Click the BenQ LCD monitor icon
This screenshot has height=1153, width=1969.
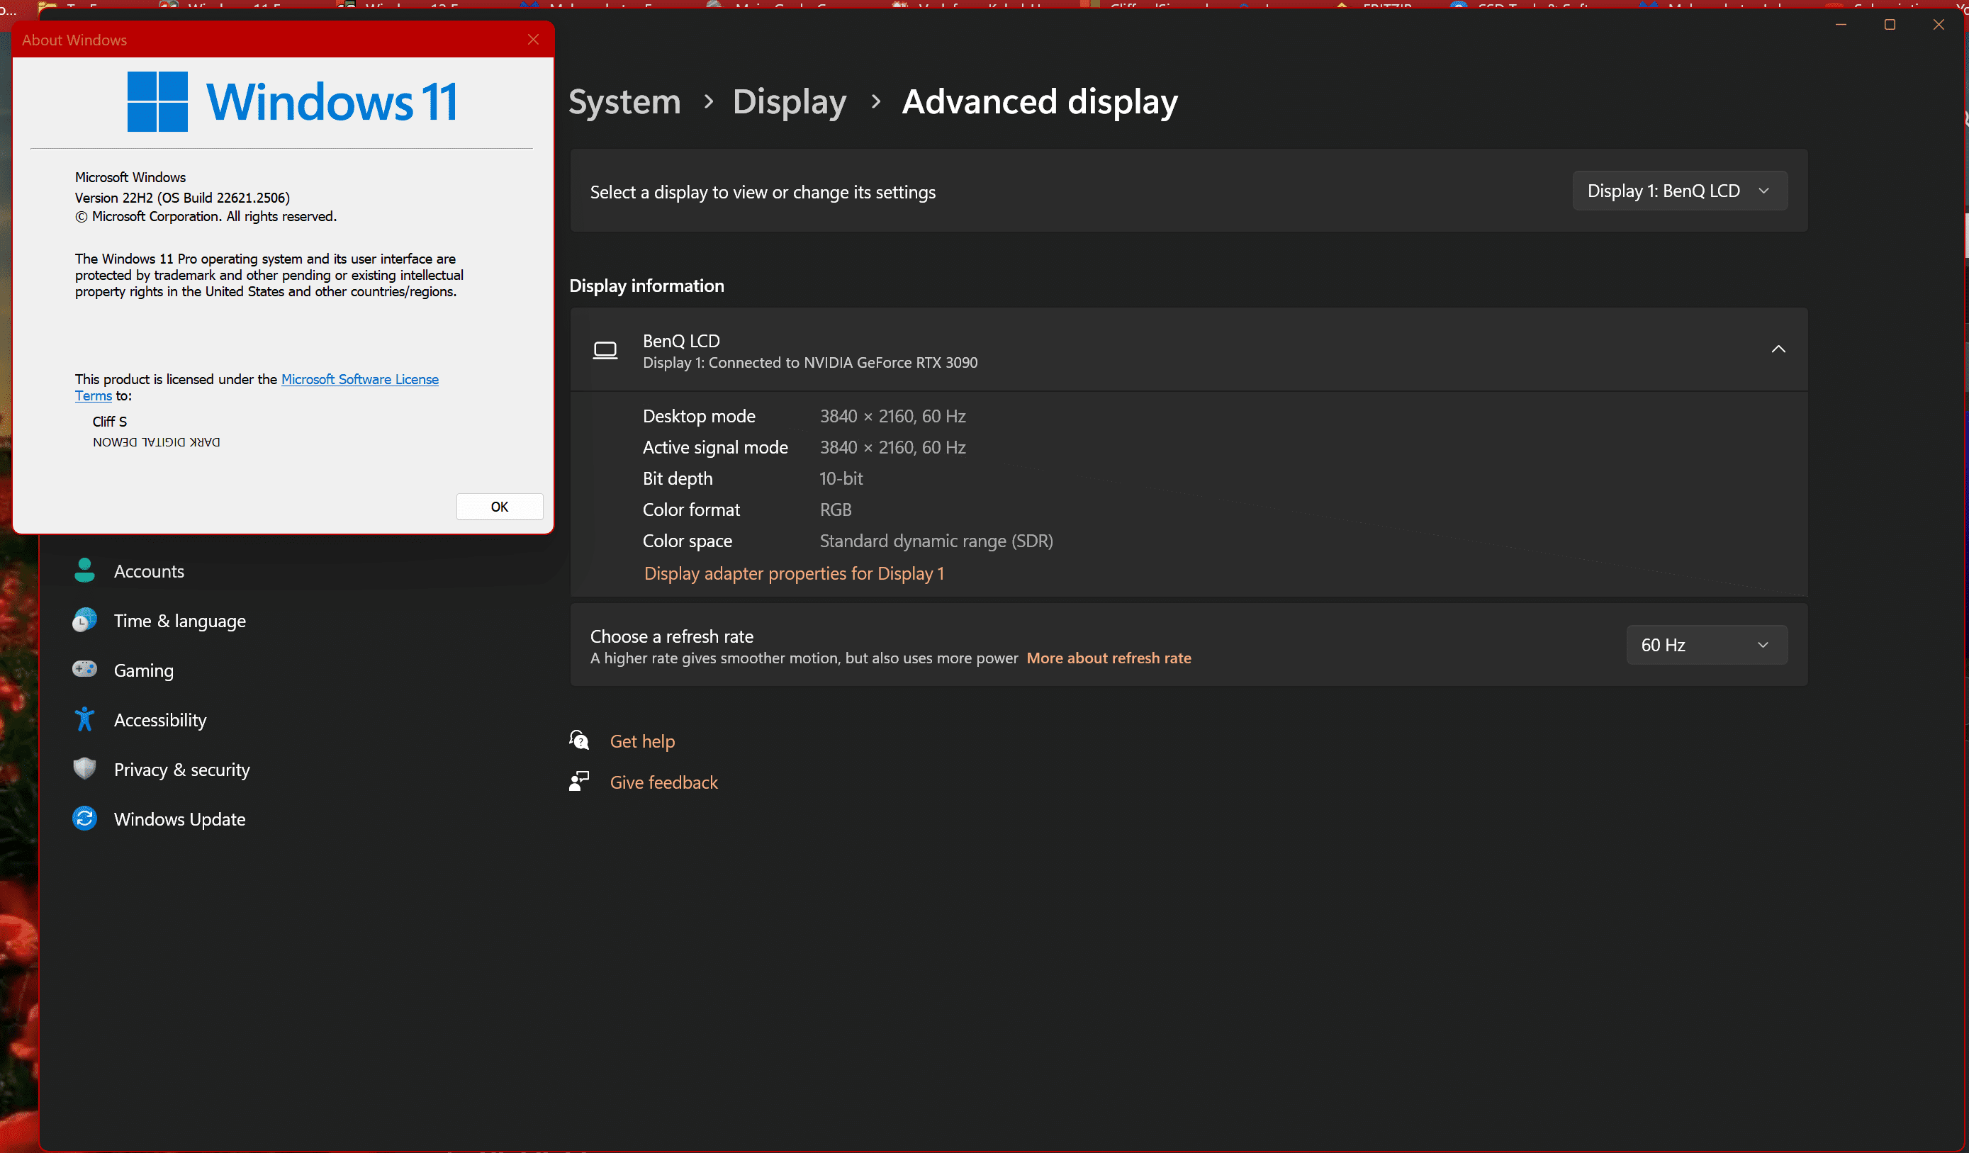(x=605, y=350)
